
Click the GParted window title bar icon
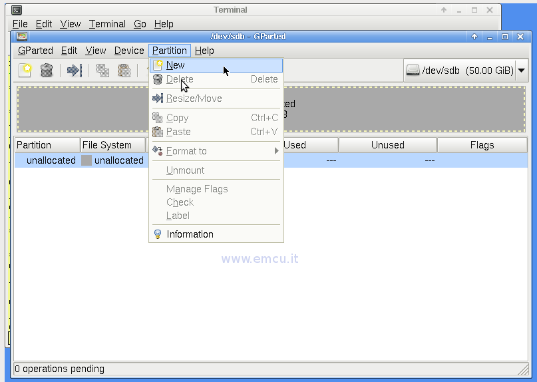(22, 37)
